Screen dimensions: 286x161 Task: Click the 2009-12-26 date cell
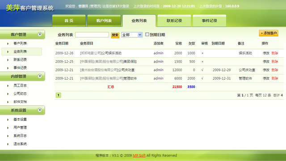(x=64, y=53)
